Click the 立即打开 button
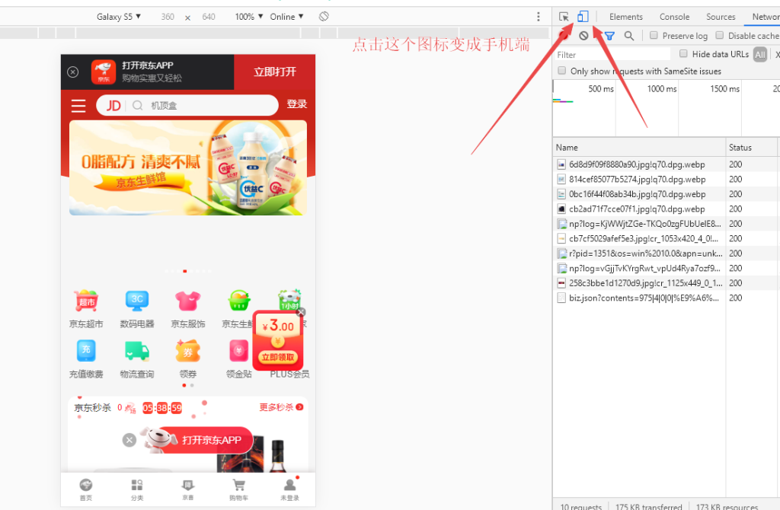The height and width of the screenshot is (510, 780). pyautogui.click(x=274, y=72)
